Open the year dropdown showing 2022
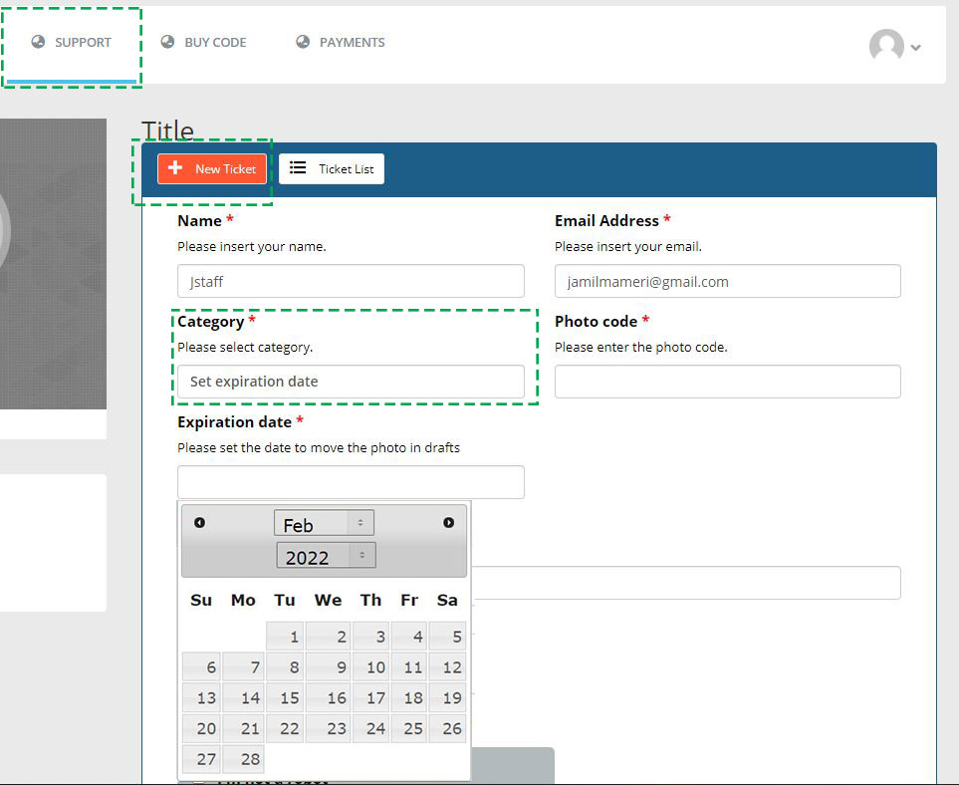 pos(326,557)
